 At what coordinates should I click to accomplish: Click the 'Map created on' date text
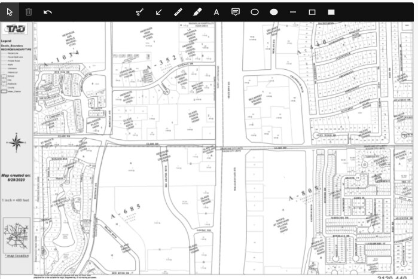pyautogui.click(x=16, y=177)
